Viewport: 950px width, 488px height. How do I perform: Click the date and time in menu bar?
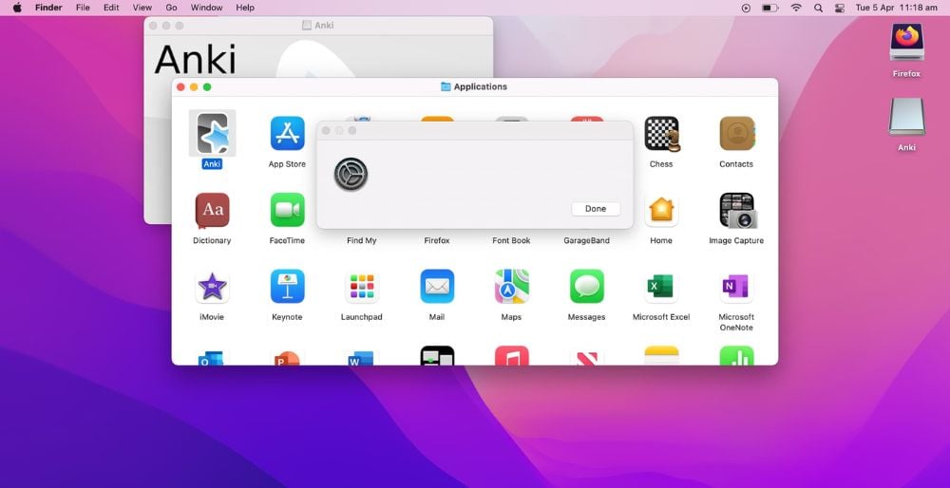tap(896, 8)
